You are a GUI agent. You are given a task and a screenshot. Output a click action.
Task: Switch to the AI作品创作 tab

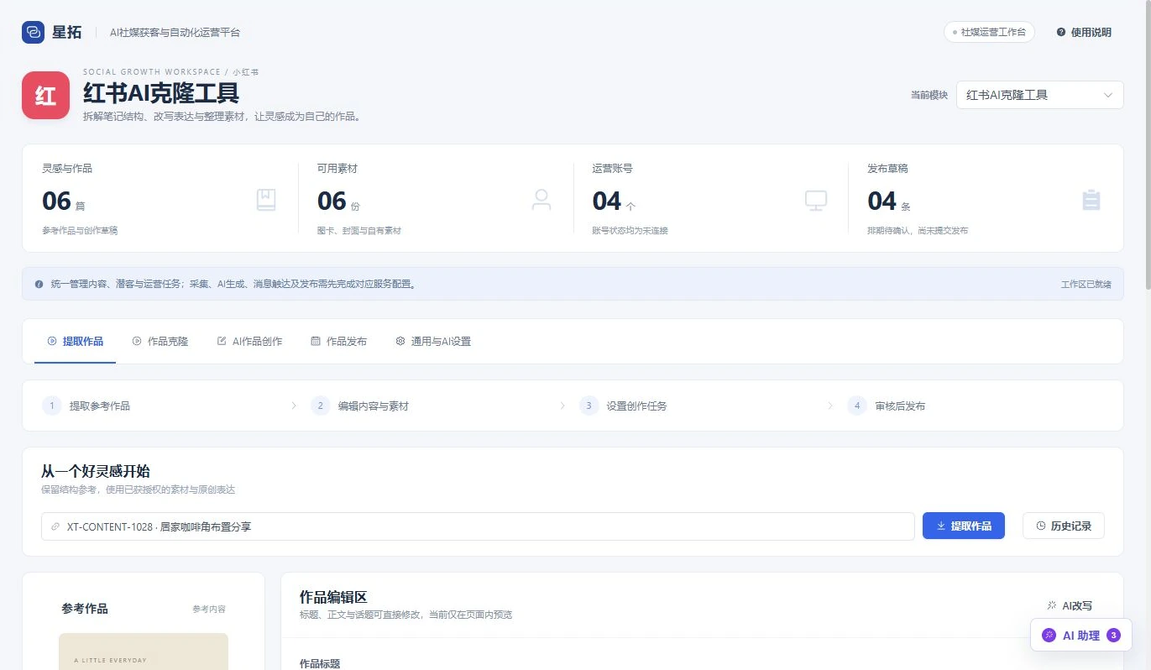pos(249,342)
